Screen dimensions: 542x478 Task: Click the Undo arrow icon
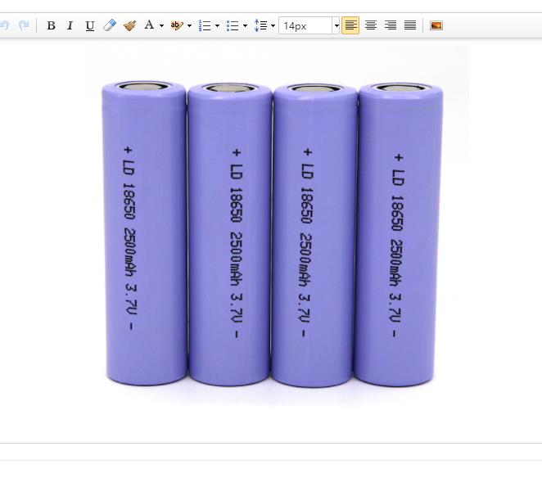click(4, 25)
